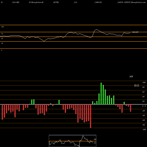
Task: Click the value 21 in the mini chart
Action: (x=95, y=143)
